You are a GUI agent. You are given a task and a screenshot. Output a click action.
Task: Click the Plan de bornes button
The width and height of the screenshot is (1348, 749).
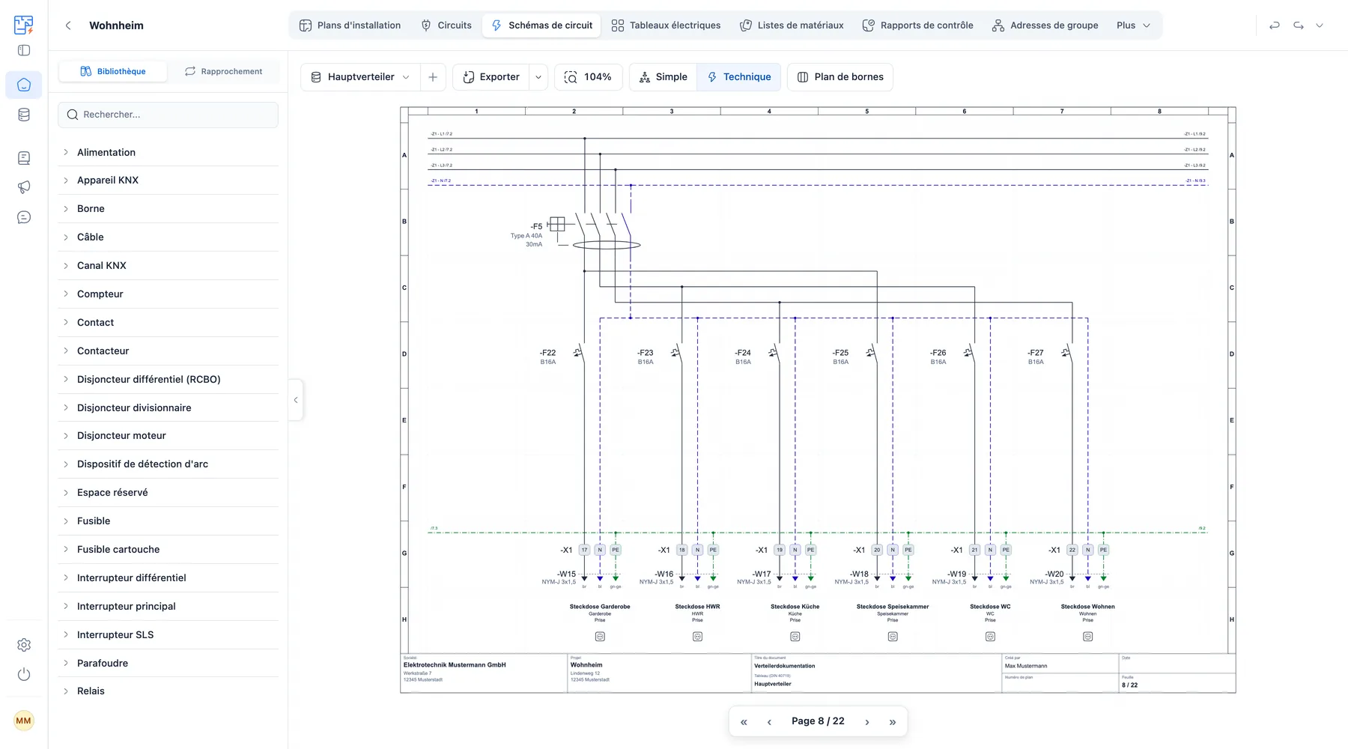coord(840,77)
